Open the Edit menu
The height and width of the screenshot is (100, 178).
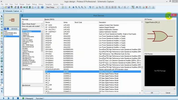(6, 4)
